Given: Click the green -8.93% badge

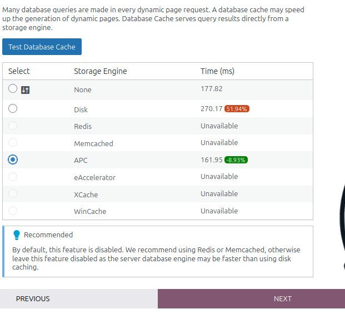Looking at the screenshot, I should [236, 160].
